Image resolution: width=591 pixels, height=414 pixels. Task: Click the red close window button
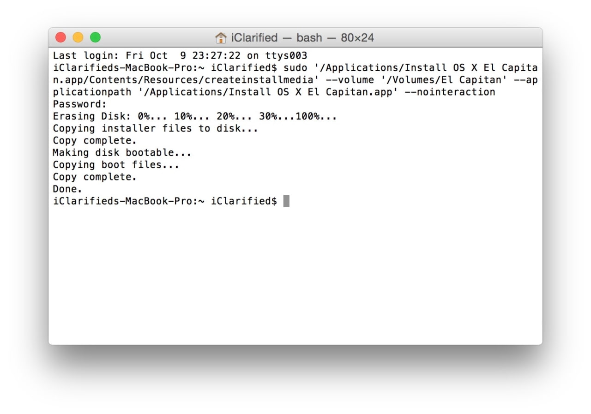click(x=60, y=37)
